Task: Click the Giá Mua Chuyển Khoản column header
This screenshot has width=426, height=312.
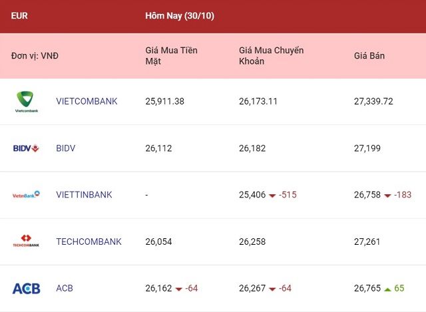Action: tap(271, 56)
